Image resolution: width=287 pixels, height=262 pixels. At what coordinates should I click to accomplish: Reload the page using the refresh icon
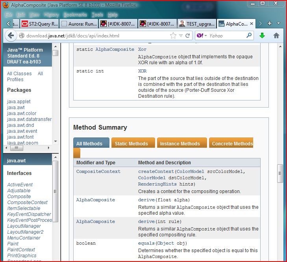click(x=188, y=35)
